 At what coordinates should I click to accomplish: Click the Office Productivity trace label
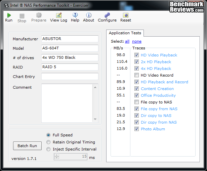click(158, 95)
